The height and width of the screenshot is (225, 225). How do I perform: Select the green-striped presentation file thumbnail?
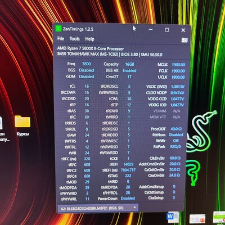219,217
